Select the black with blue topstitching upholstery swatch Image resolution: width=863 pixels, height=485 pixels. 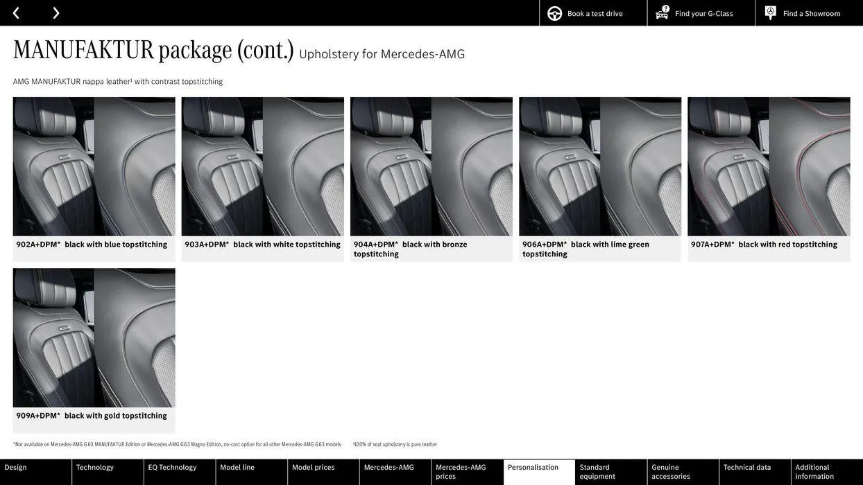(94, 166)
